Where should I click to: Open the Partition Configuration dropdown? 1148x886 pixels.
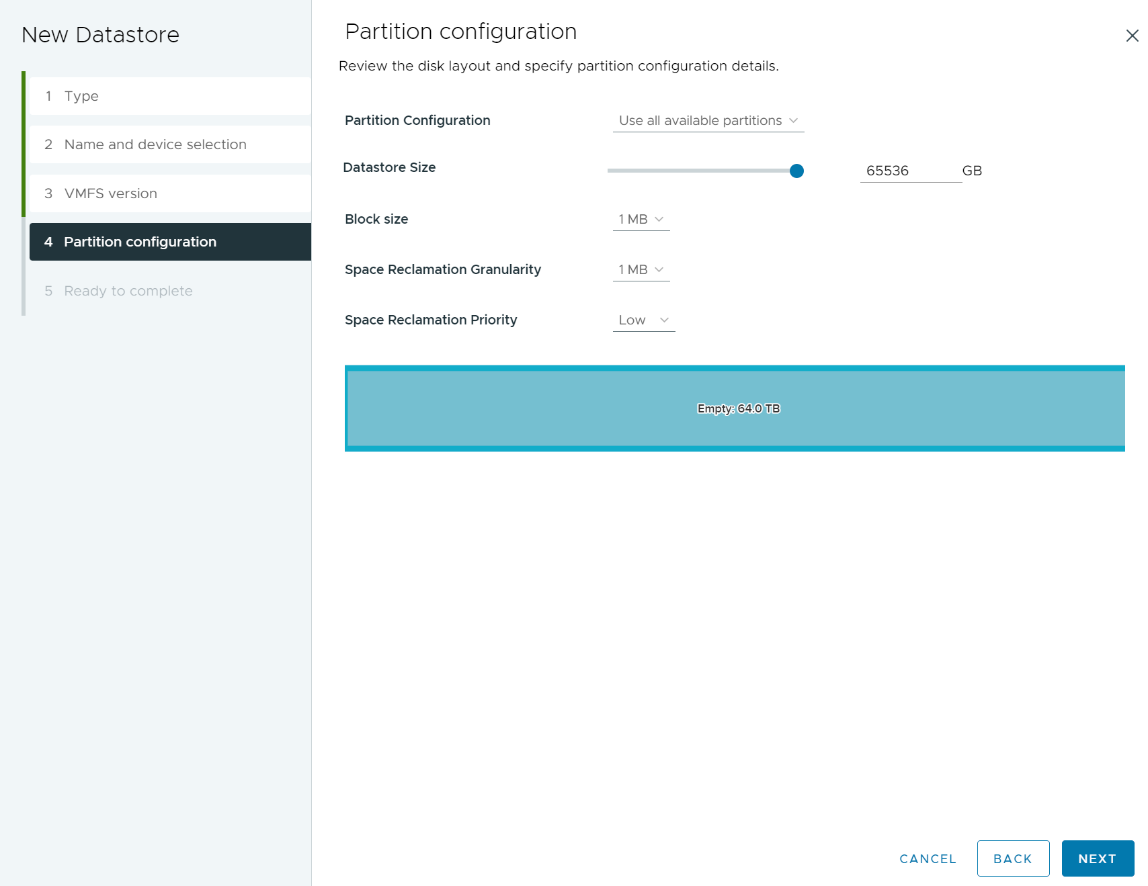707,121
